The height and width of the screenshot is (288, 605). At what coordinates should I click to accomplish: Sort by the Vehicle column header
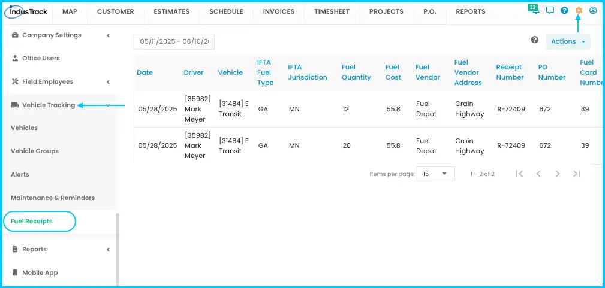click(x=230, y=72)
